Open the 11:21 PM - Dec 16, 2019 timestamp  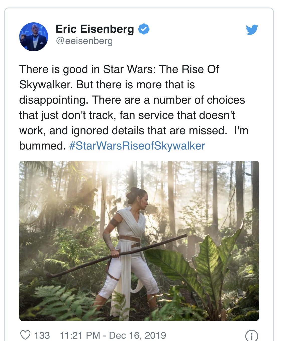[113, 335]
